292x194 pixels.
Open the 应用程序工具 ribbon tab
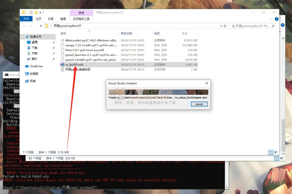pos(81,19)
